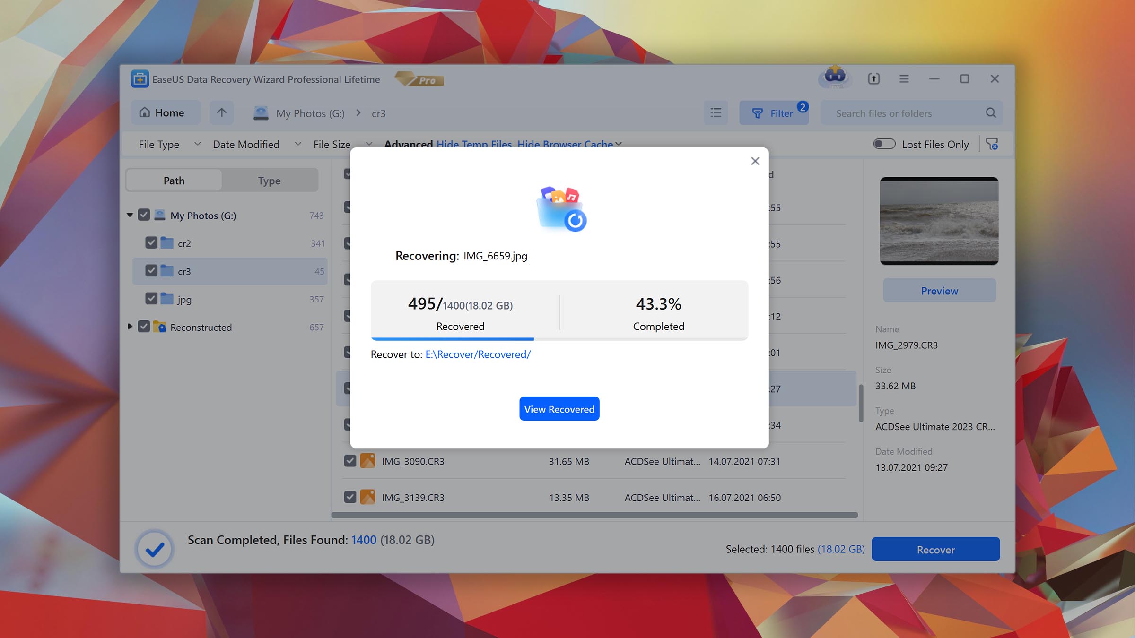
Task: Open the File Type dropdown
Action: point(169,144)
